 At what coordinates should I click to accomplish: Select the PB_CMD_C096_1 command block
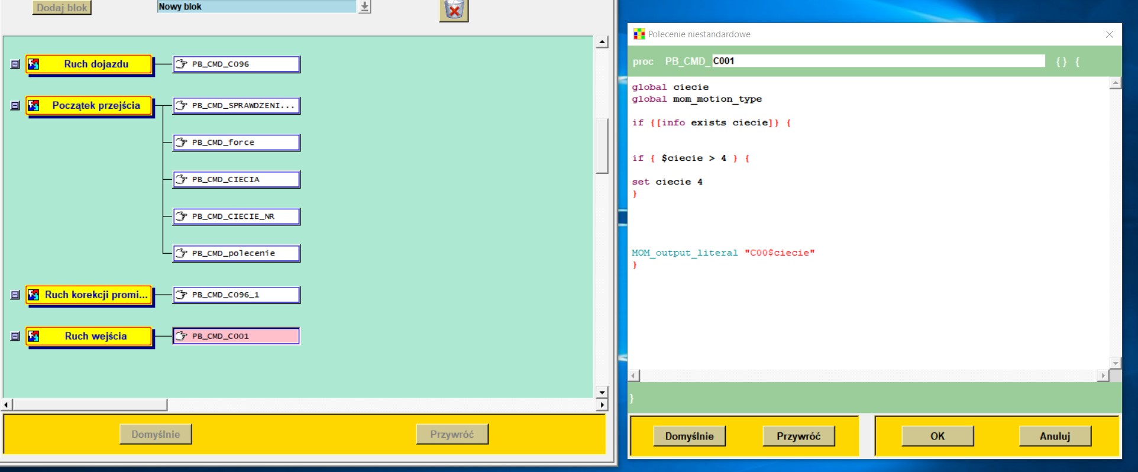coord(237,295)
